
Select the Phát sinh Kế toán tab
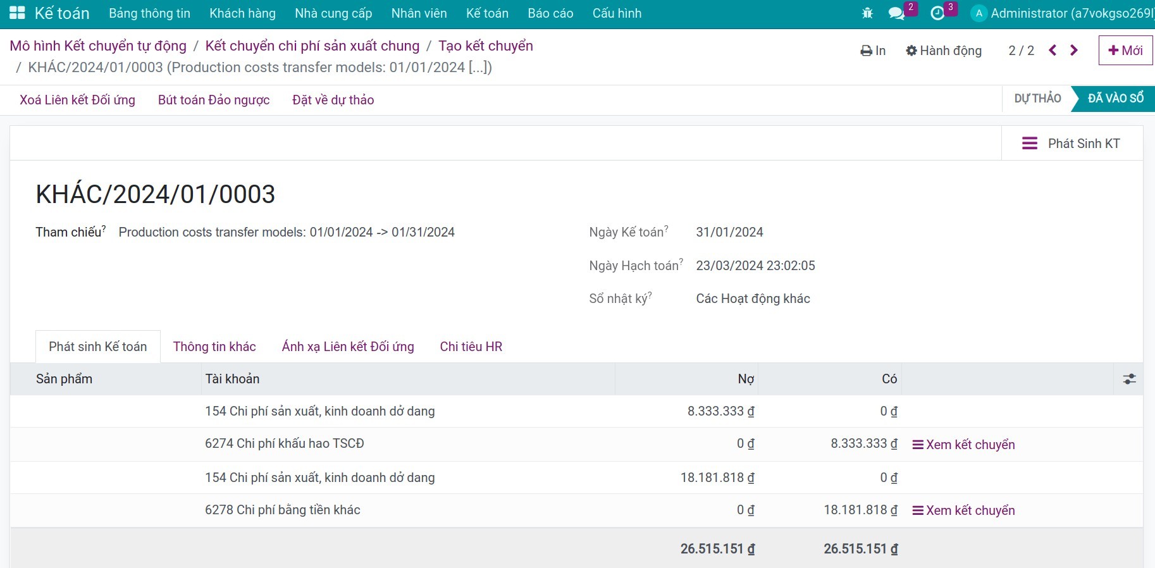point(98,347)
